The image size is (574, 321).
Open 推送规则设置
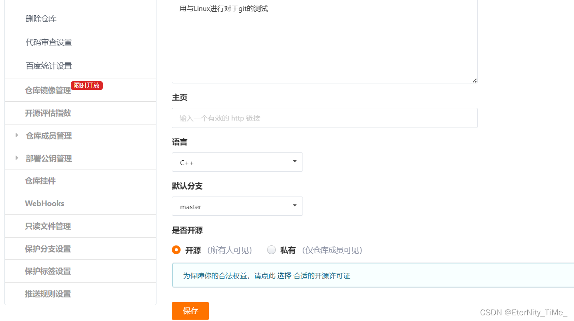point(48,294)
